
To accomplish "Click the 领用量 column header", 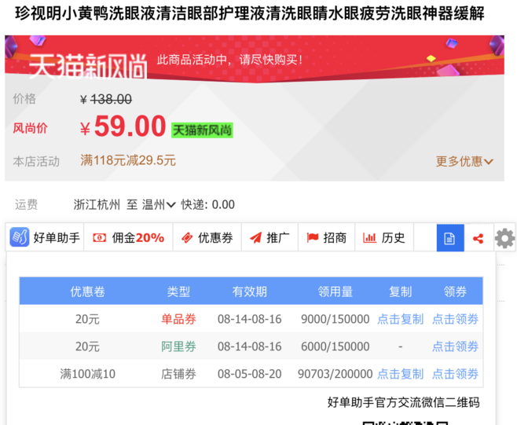I will [x=335, y=291].
